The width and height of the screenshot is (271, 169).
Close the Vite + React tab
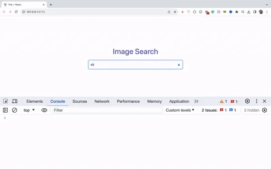(x=43, y=5)
